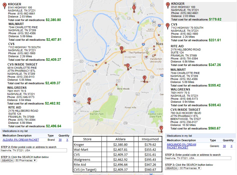237x175 pixels.
Task: Click SEARCH beside the 30 Pharmacies dropdown
Action: click(x=171, y=168)
